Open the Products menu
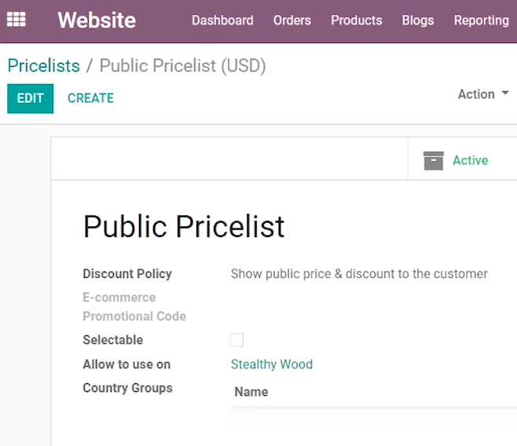 [357, 20]
